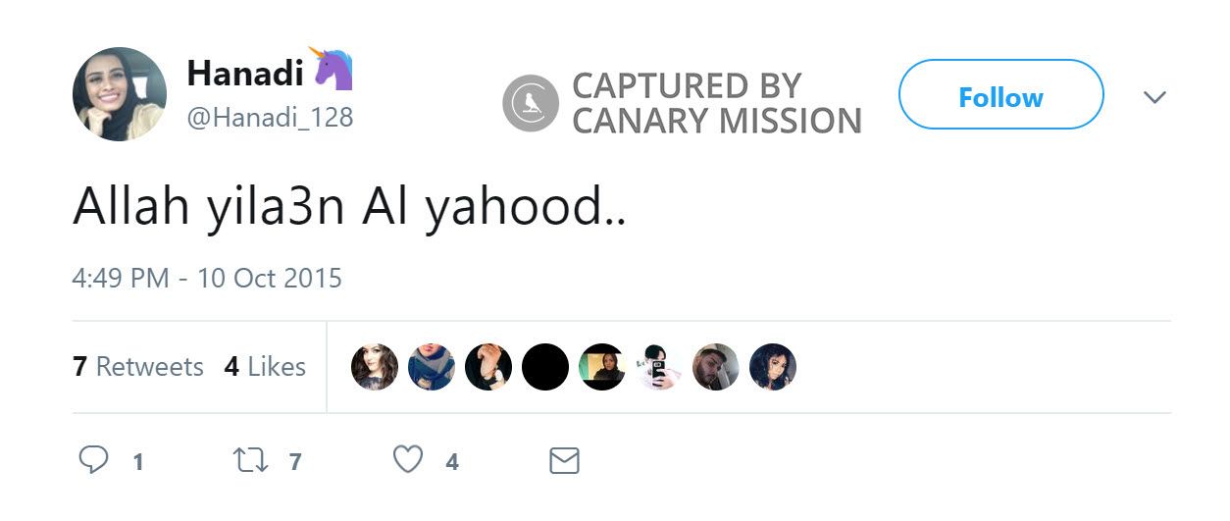Image resolution: width=1230 pixels, height=521 pixels.
Task: Open the 4:49 PM - 10 Oct 2015 timestamp
Action: 207,278
